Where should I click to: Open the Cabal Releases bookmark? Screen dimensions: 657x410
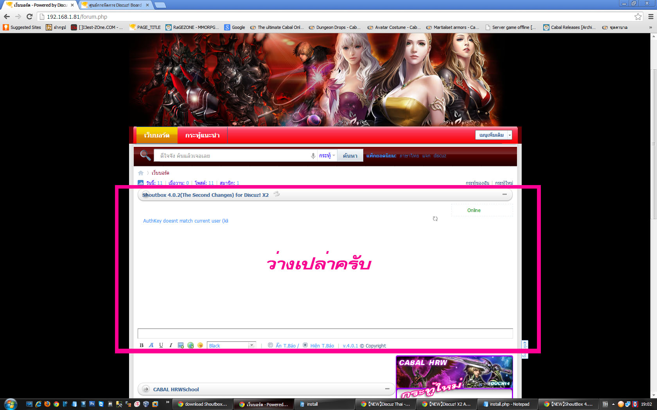pos(569,27)
